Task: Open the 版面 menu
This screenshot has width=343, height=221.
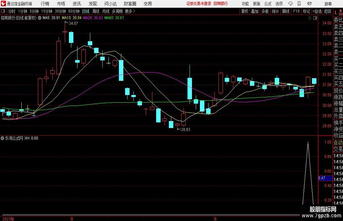Action: click(257, 4)
